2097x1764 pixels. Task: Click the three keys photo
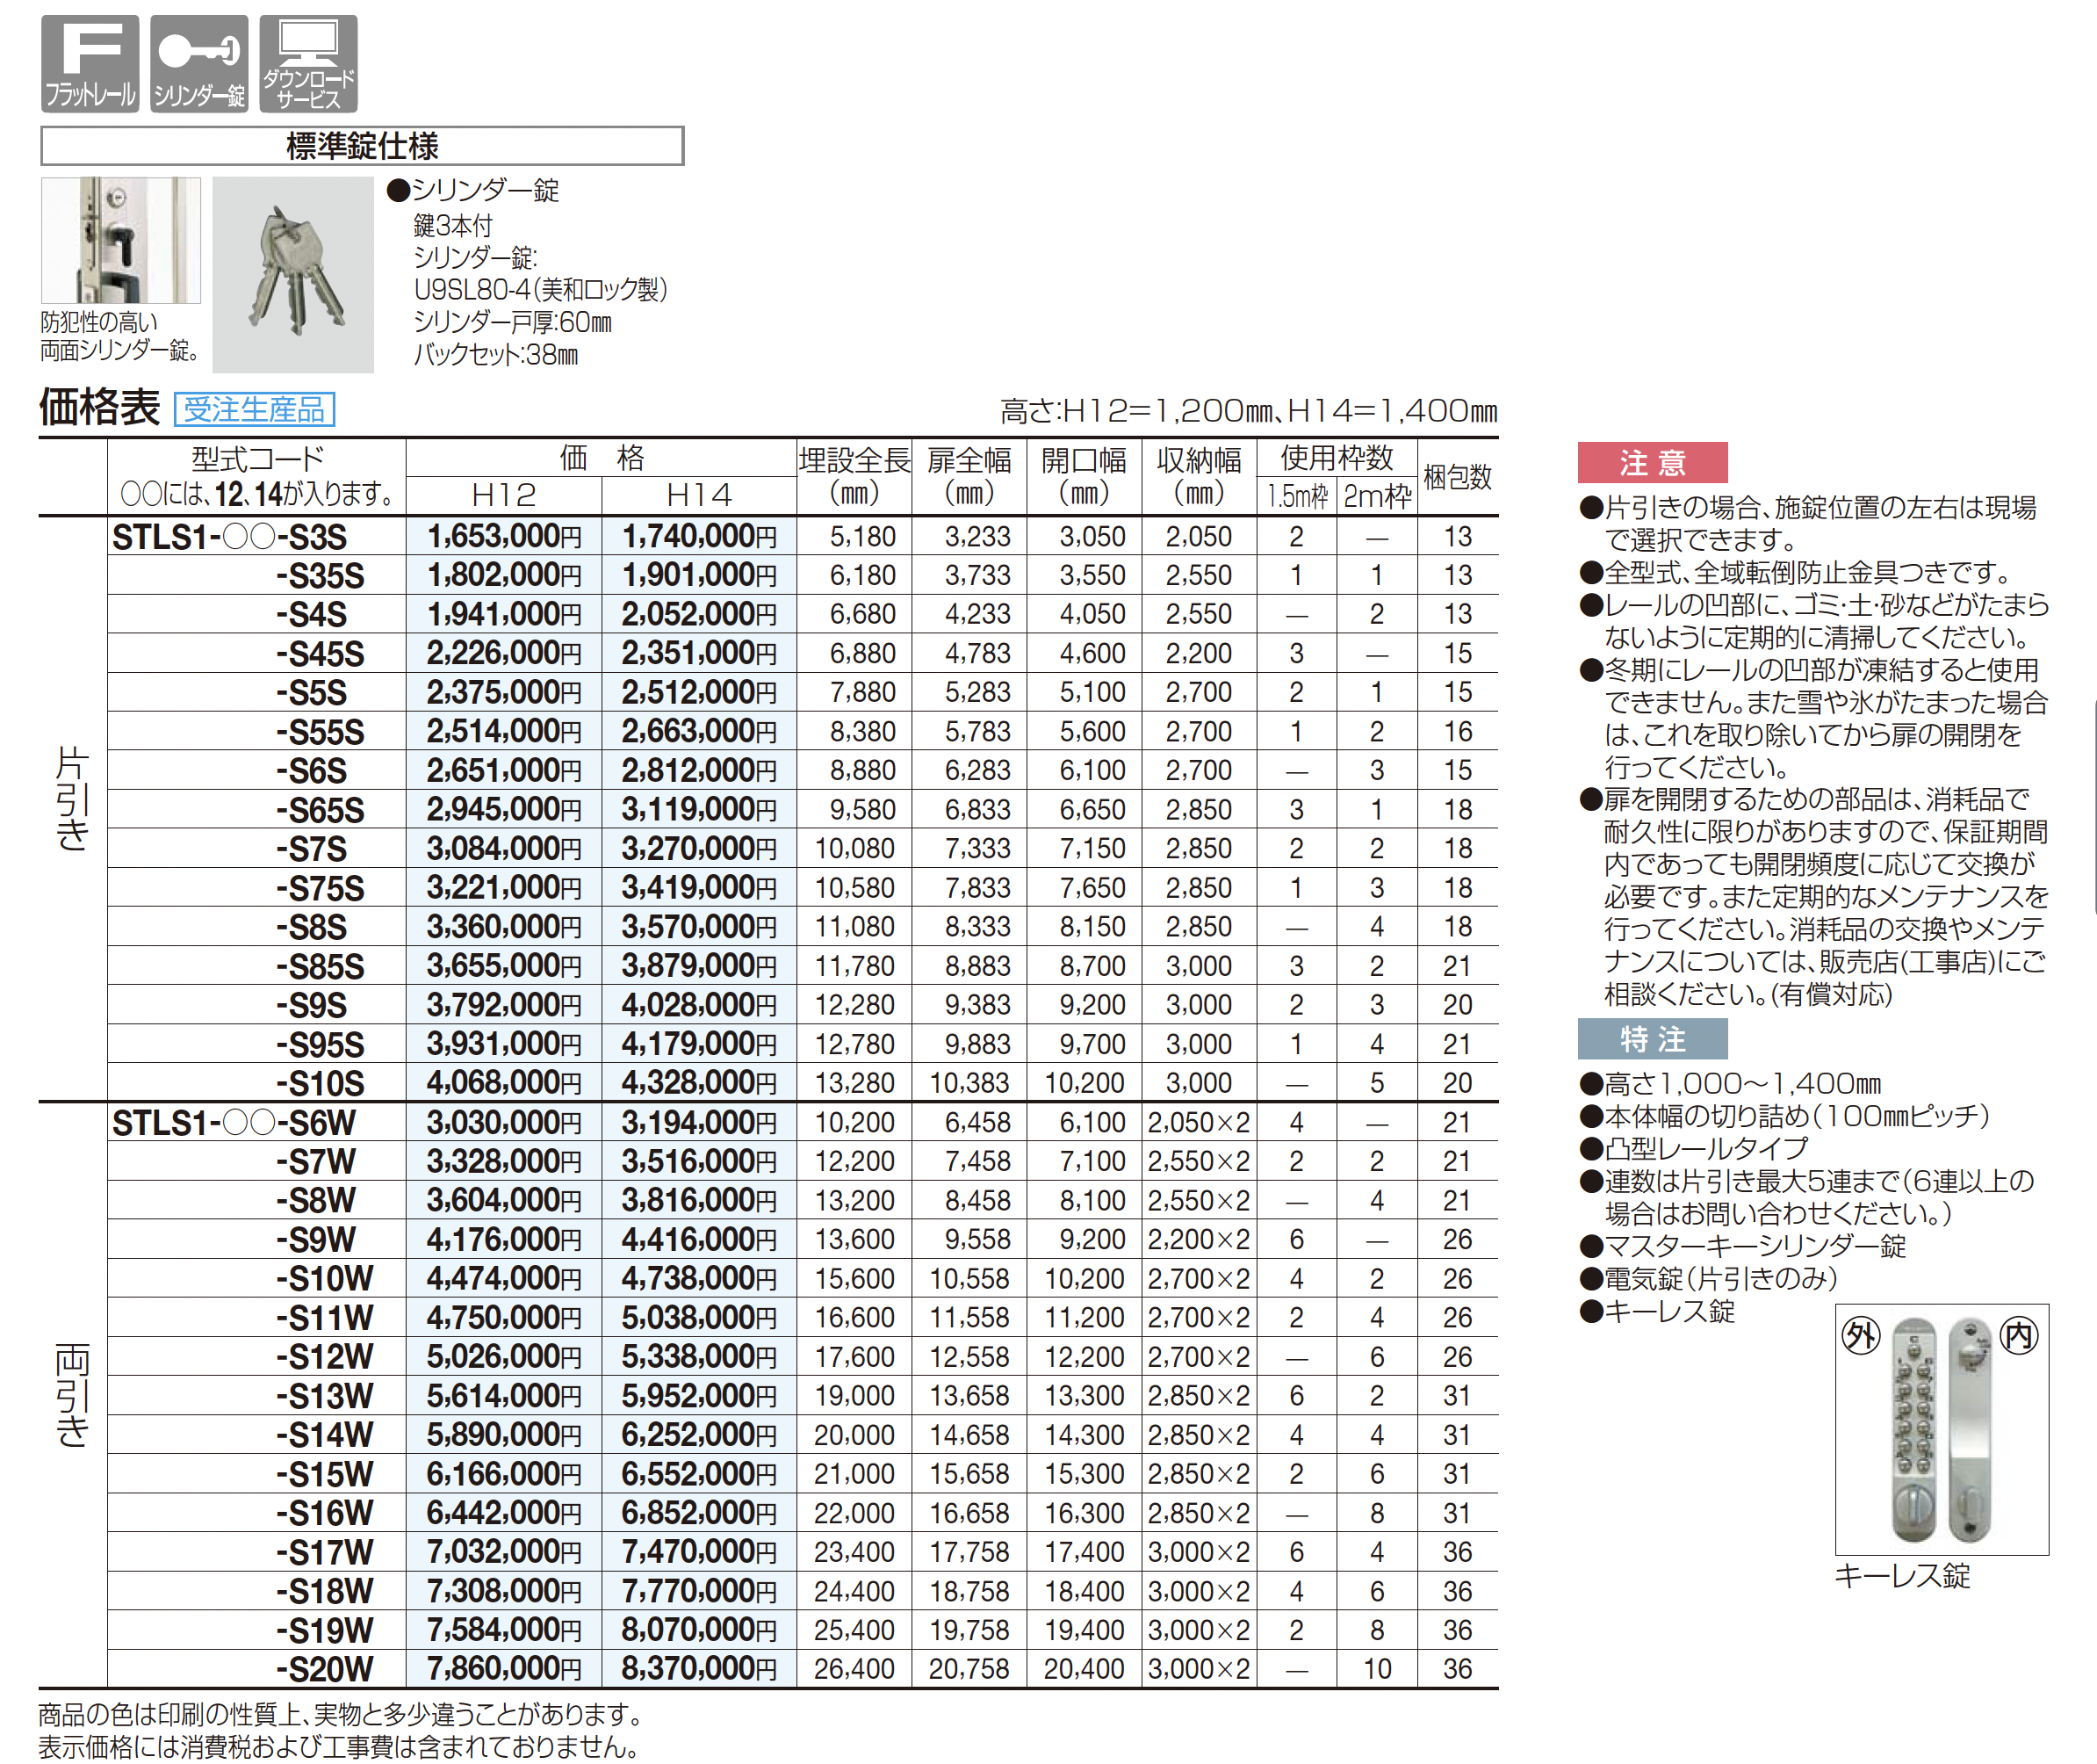click(293, 275)
